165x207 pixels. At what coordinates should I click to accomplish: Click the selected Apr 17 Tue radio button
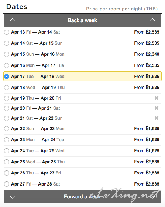[7, 77]
